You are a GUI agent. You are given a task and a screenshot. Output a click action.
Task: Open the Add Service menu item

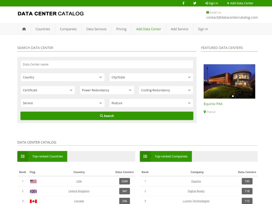click(179, 29)
